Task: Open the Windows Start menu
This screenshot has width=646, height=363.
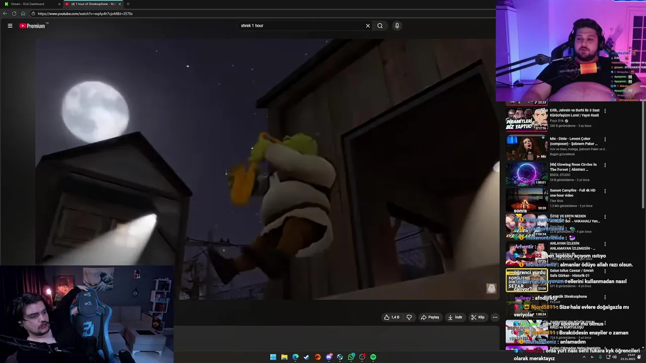Action: point(273,357)
